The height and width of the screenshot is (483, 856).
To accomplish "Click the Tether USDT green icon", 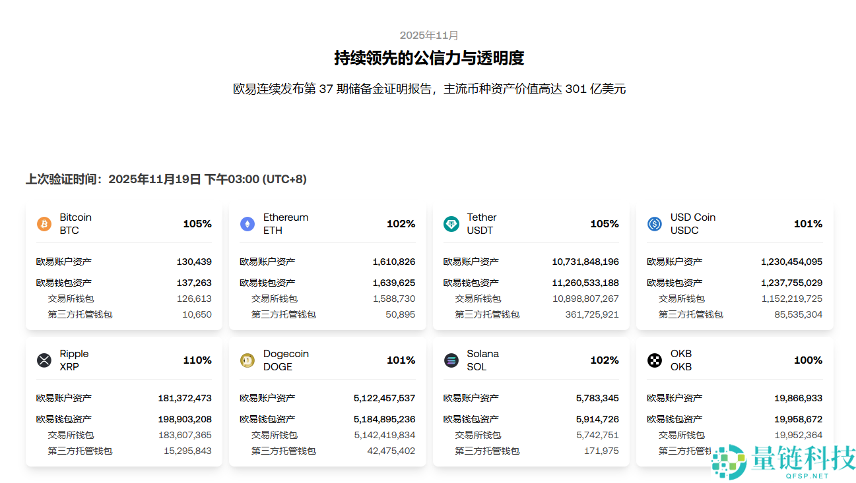I will [451, 224].
